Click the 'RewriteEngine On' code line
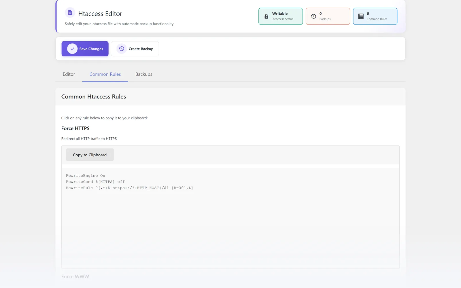Viewport: 461px width, 288px height. coord(86,176)
